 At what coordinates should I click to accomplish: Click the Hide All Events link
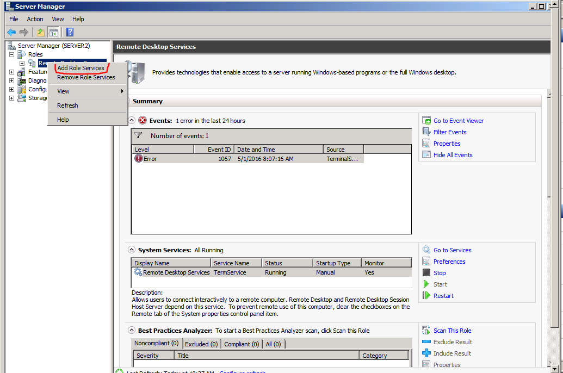(x=453, y=155)
